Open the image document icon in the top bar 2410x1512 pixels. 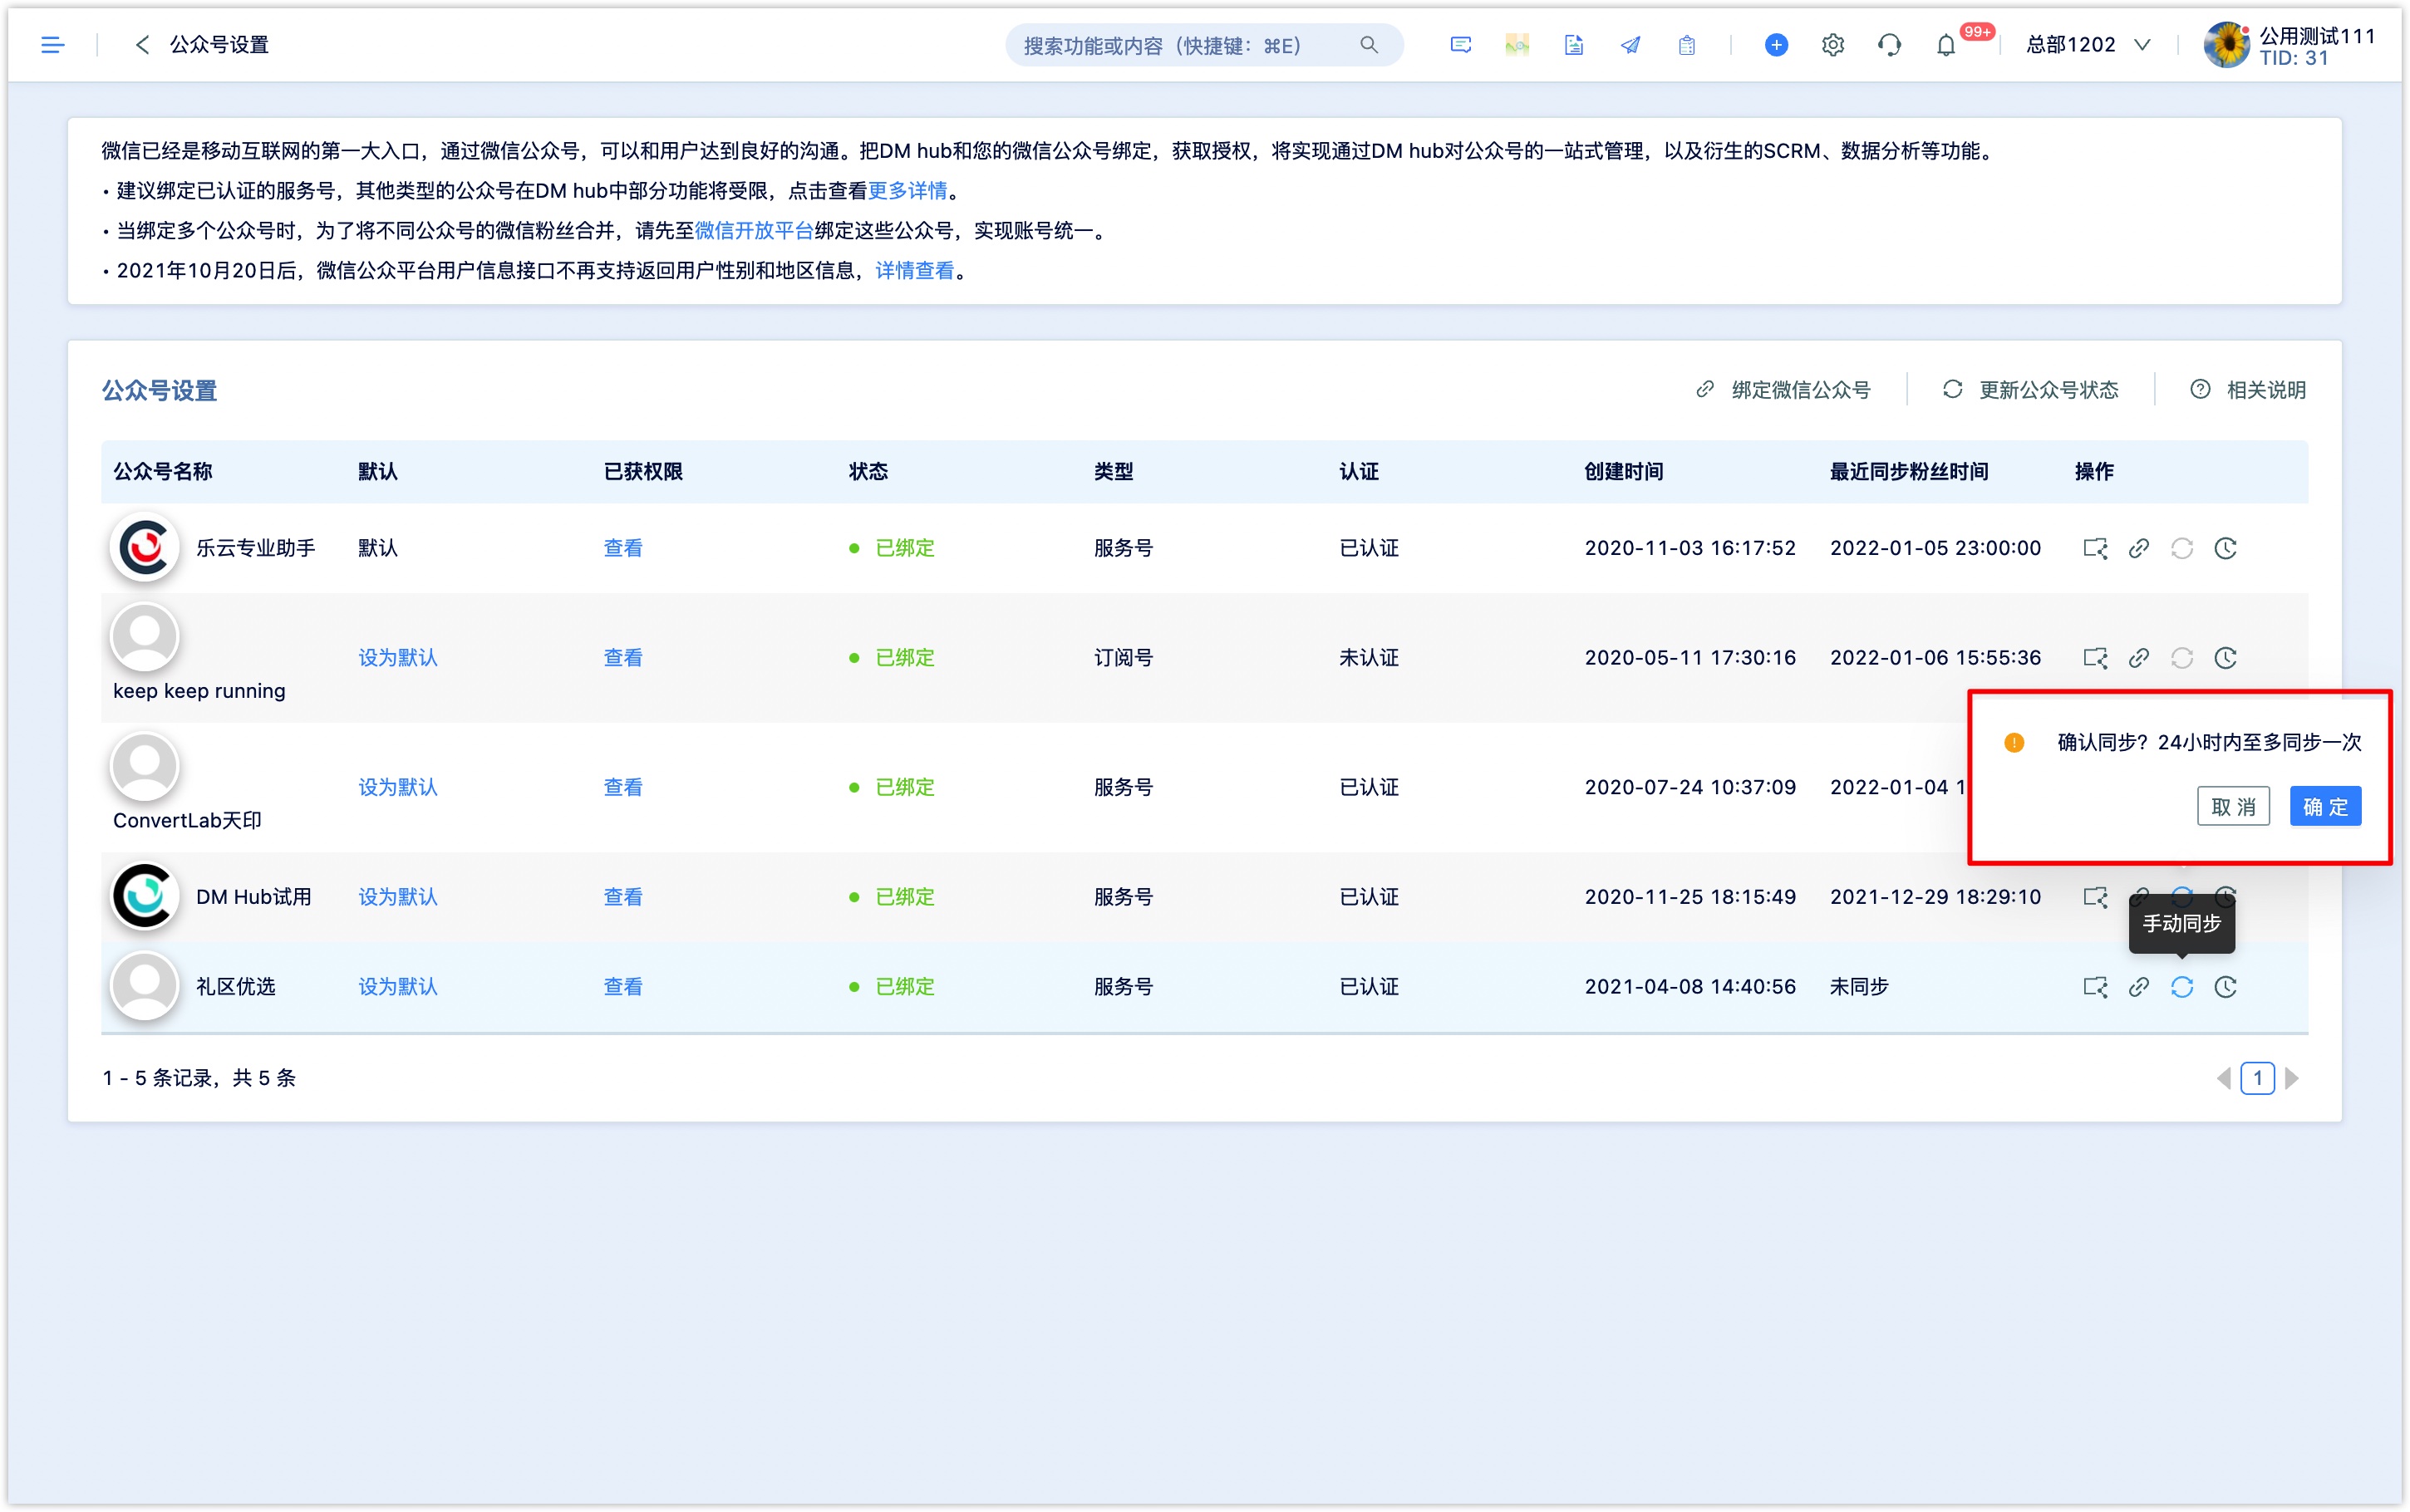coord(1573,45)
